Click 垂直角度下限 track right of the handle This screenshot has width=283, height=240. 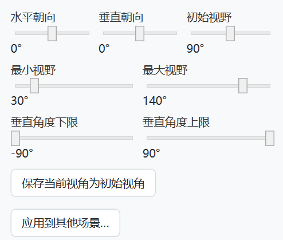[76, 138]
